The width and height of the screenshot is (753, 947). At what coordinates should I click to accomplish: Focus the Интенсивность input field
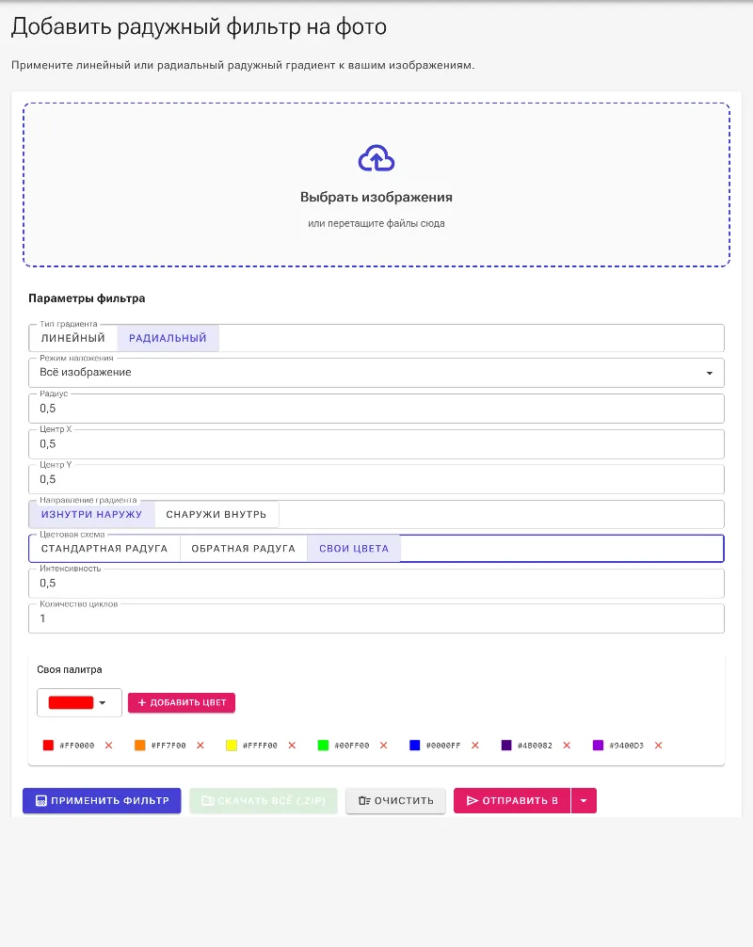point(376,584)
